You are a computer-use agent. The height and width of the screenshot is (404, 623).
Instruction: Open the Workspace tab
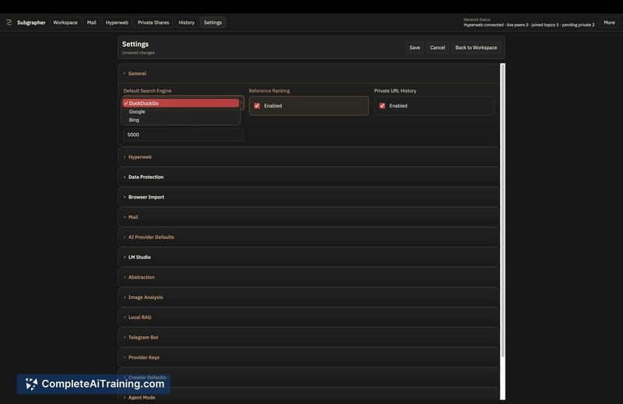(65, 23)
